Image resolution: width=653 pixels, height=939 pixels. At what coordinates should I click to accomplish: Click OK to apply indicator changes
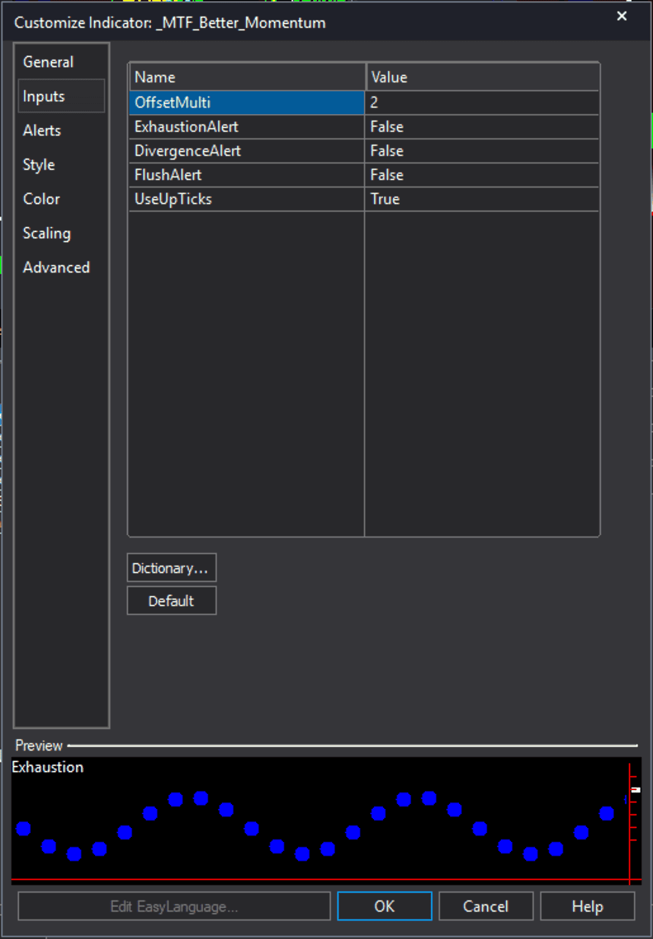coord(384,906)
